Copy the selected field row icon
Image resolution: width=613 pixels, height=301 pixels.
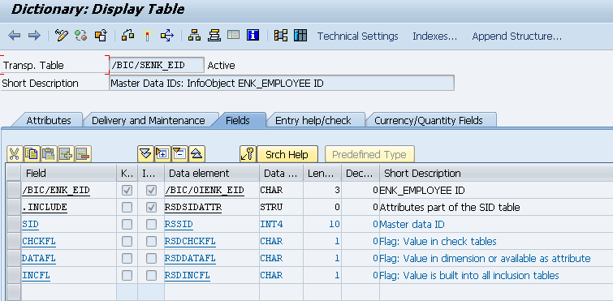click(x=32, y=154)
